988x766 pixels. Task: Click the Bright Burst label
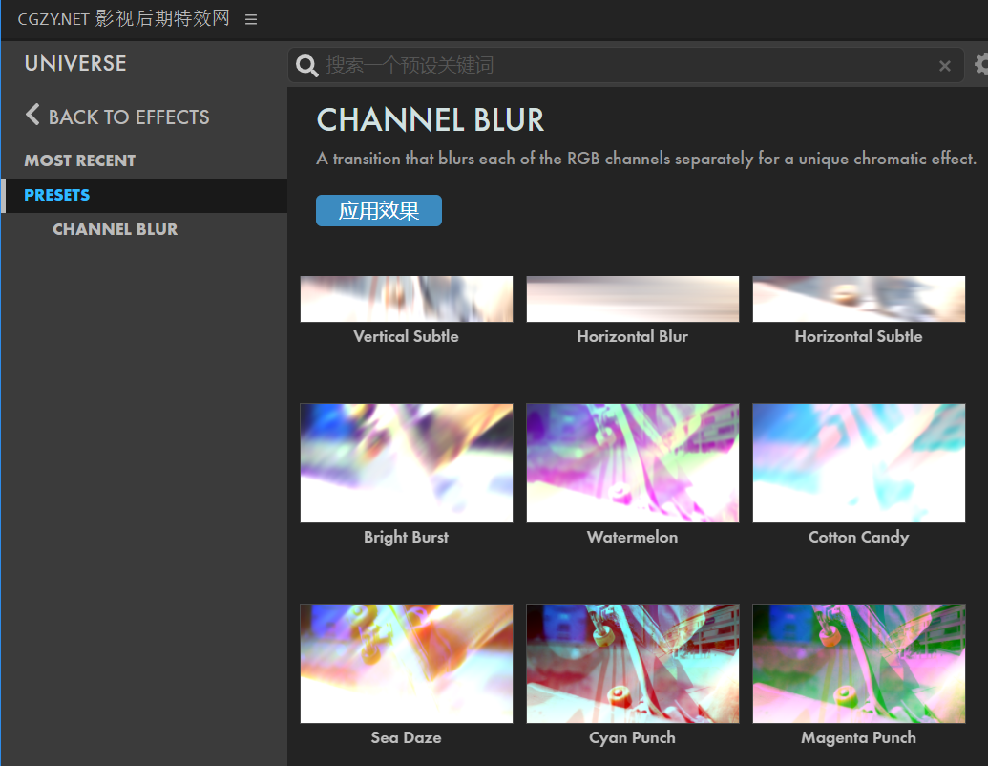(407, 538)
